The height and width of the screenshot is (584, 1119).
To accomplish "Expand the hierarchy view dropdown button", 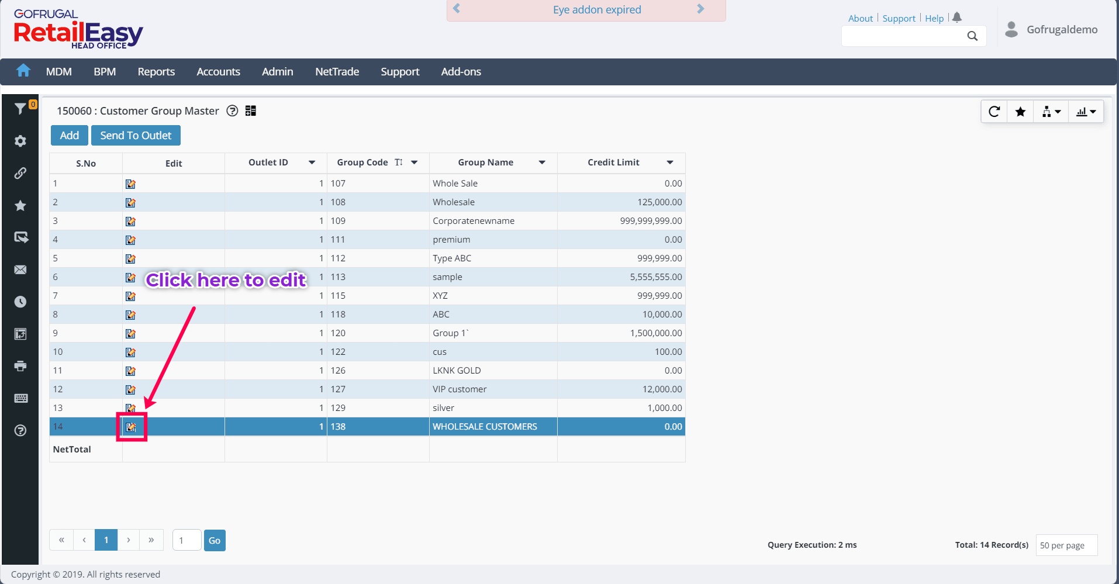I will (x=1051, y=112).
